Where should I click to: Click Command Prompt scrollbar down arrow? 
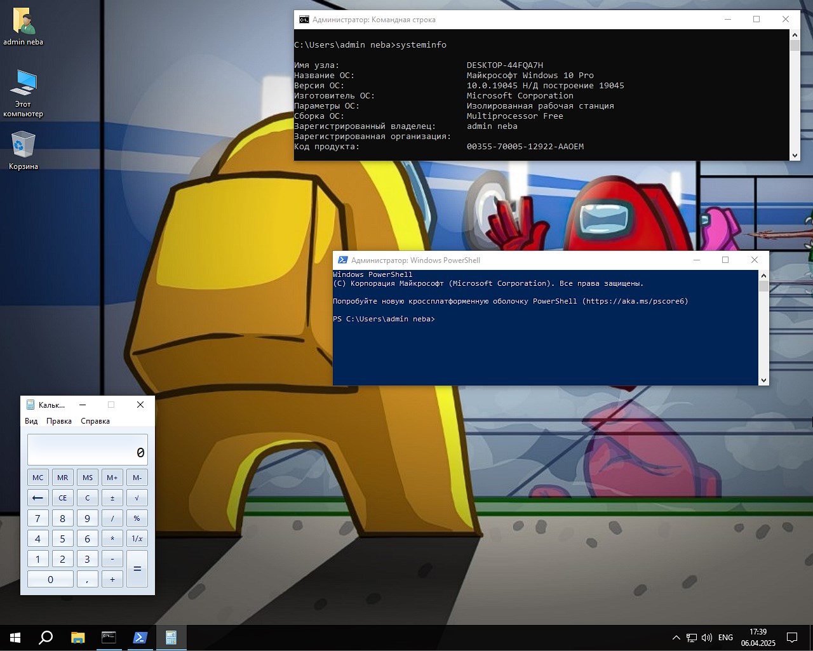pyautogui.click(x=795, y=156)
